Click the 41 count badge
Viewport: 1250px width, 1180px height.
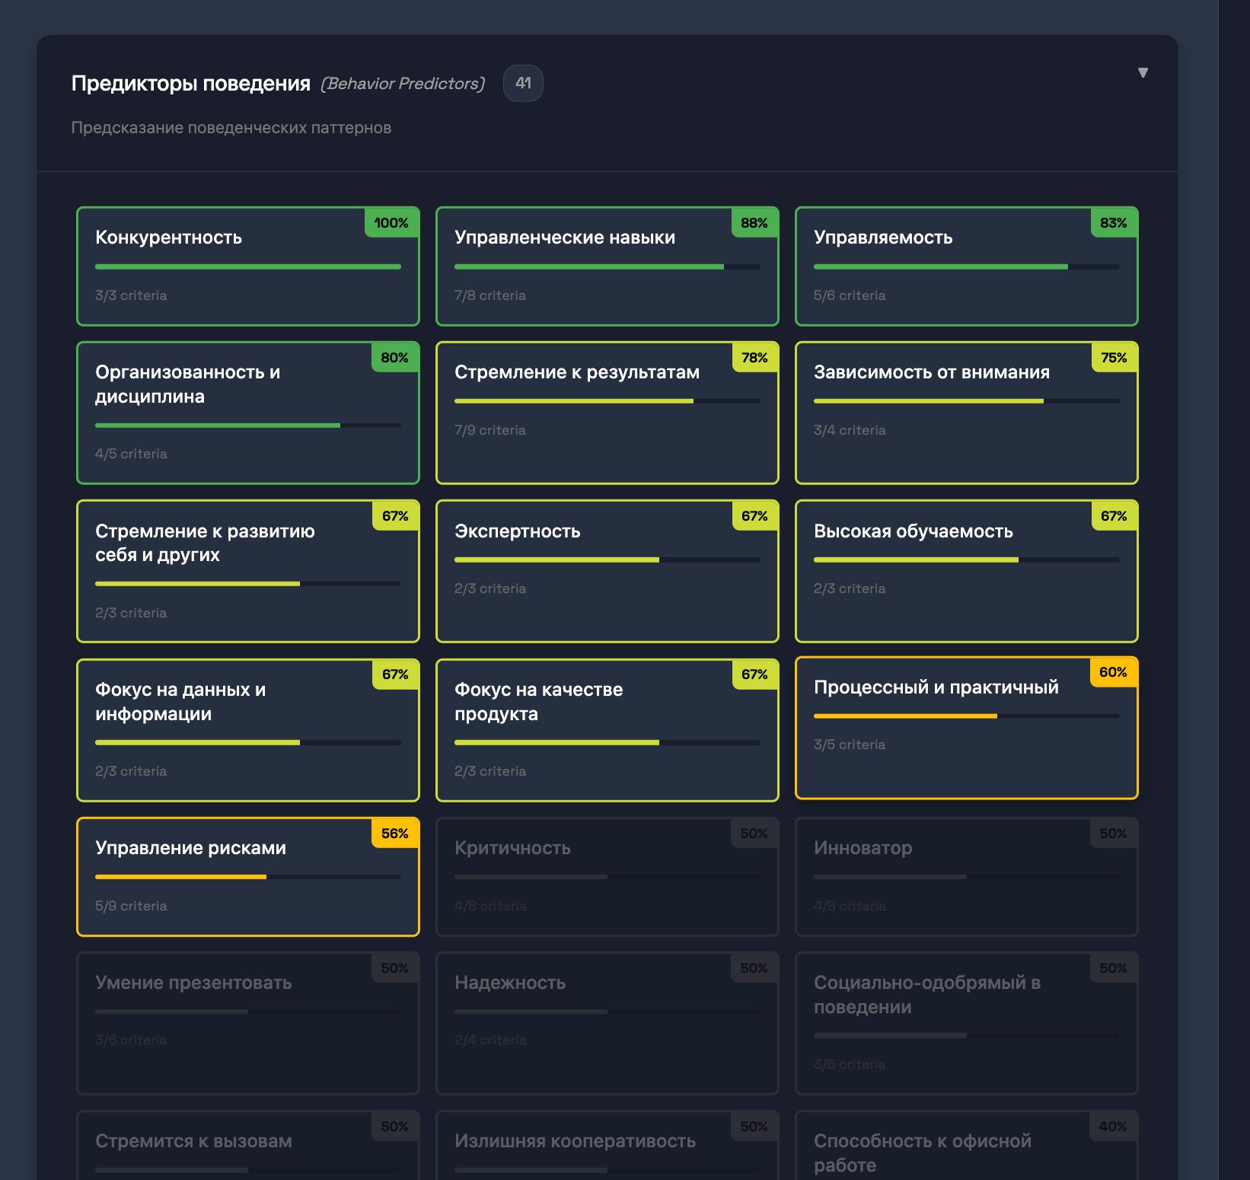coord(523,83)
